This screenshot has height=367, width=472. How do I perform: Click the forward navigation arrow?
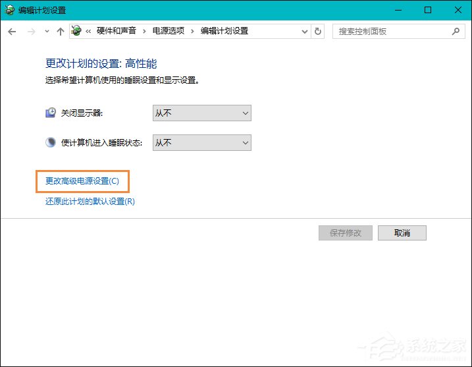32,32
